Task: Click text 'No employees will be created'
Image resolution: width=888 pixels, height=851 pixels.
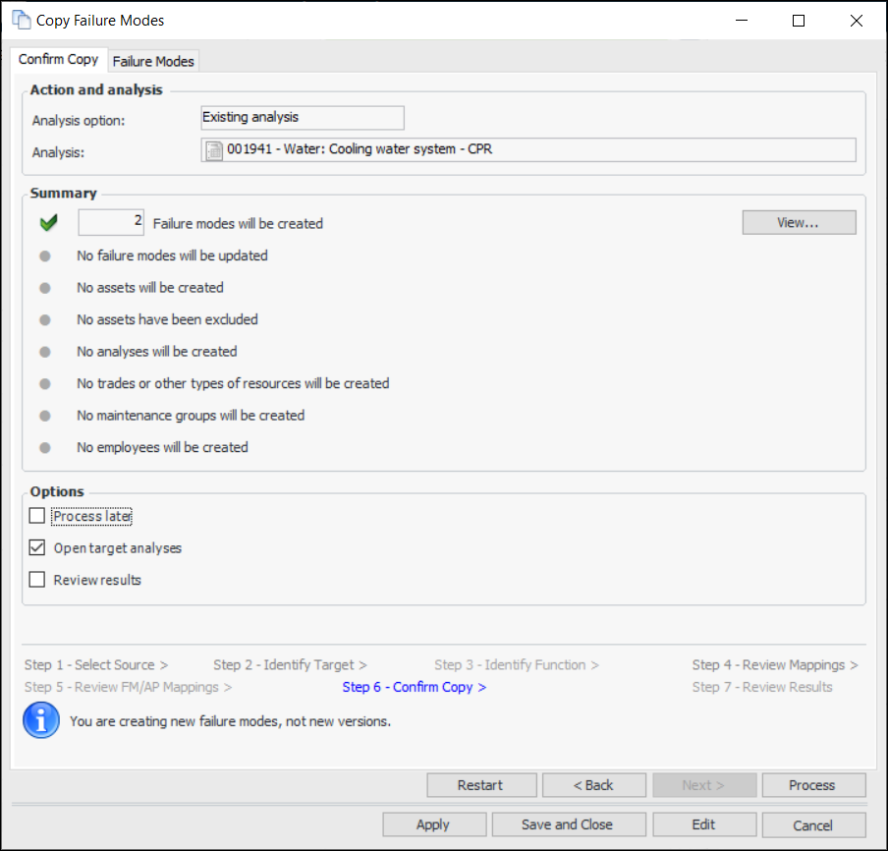Action: click(162, 448)
